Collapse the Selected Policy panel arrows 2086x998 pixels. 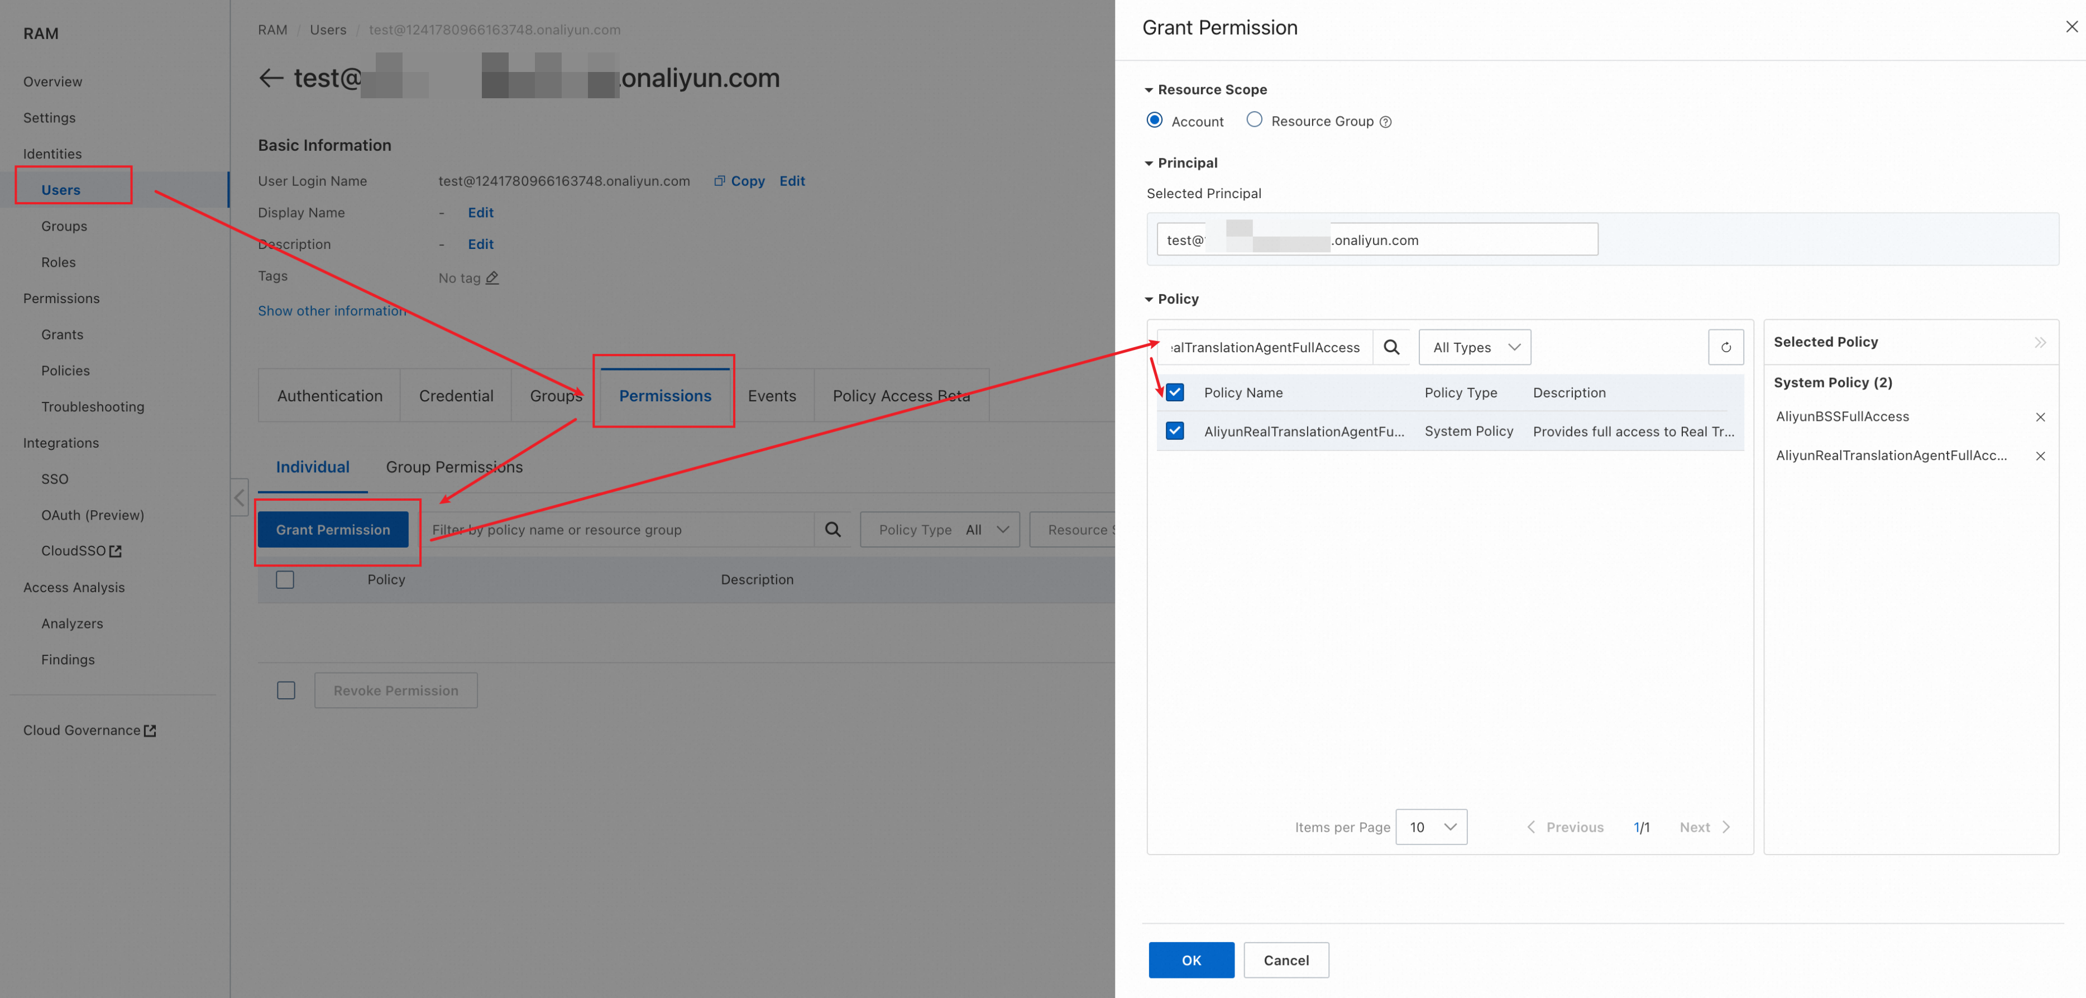[x=2040, y=342]
